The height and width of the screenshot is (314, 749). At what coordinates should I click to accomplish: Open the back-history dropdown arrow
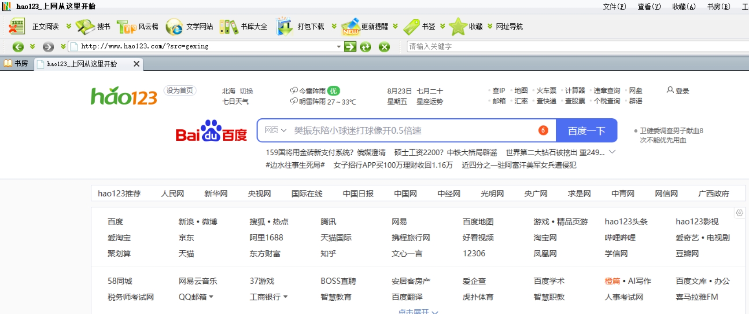pos(32,46)
